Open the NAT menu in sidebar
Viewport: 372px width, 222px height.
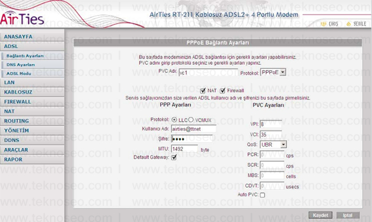(x=32, y=111)
